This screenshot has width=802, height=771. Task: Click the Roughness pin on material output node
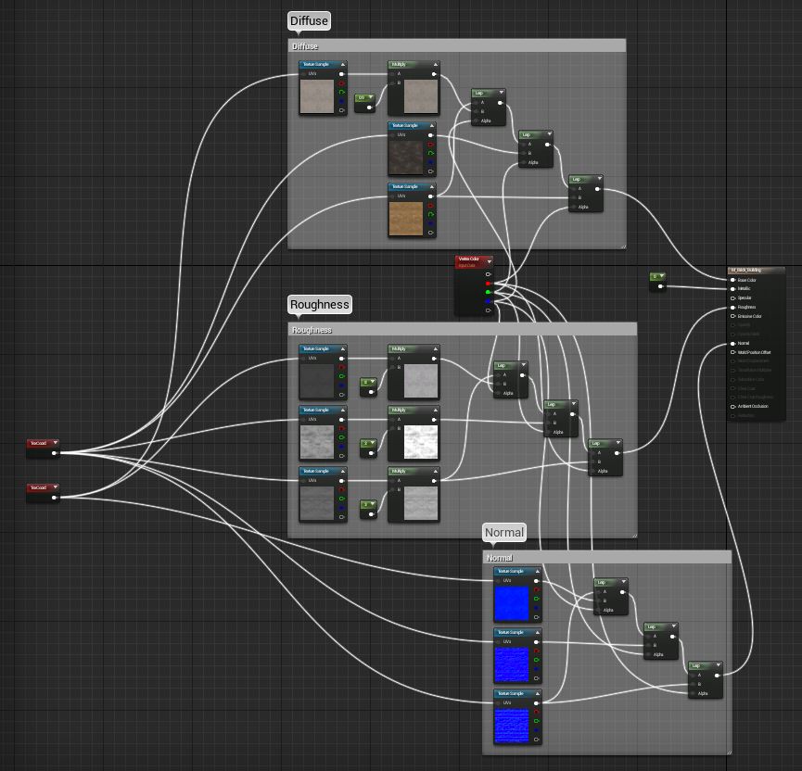733,308
